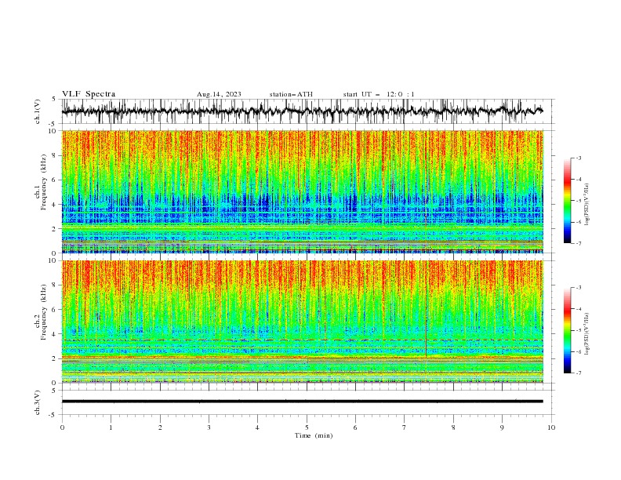Click the "3" tick on the time axis
This screenshot has width=621, height=480.
coord(209,427)
